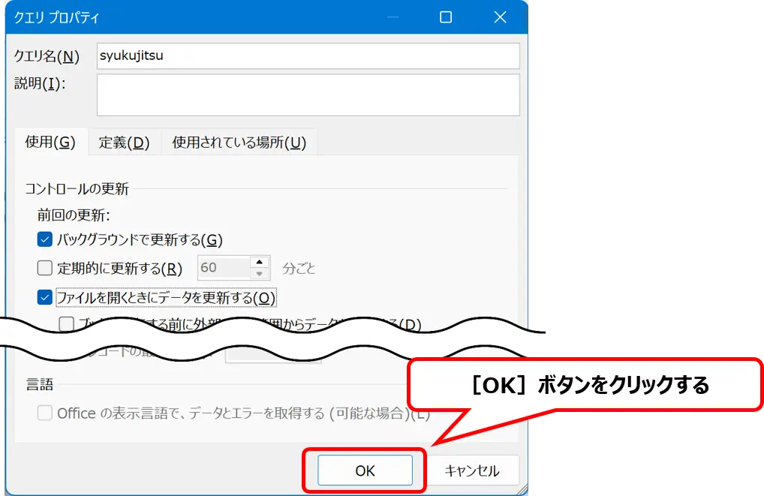Click the 説明(I): label
This screenshot has width=764, height=496.
coord(40,84)
